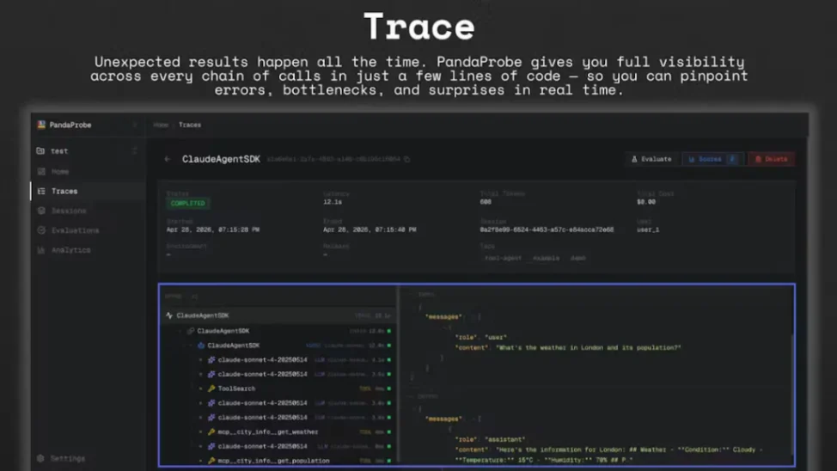This screenshot has width=837, height=471.
Task: Open the Home page from sidebar
Action: click(88, 171)
